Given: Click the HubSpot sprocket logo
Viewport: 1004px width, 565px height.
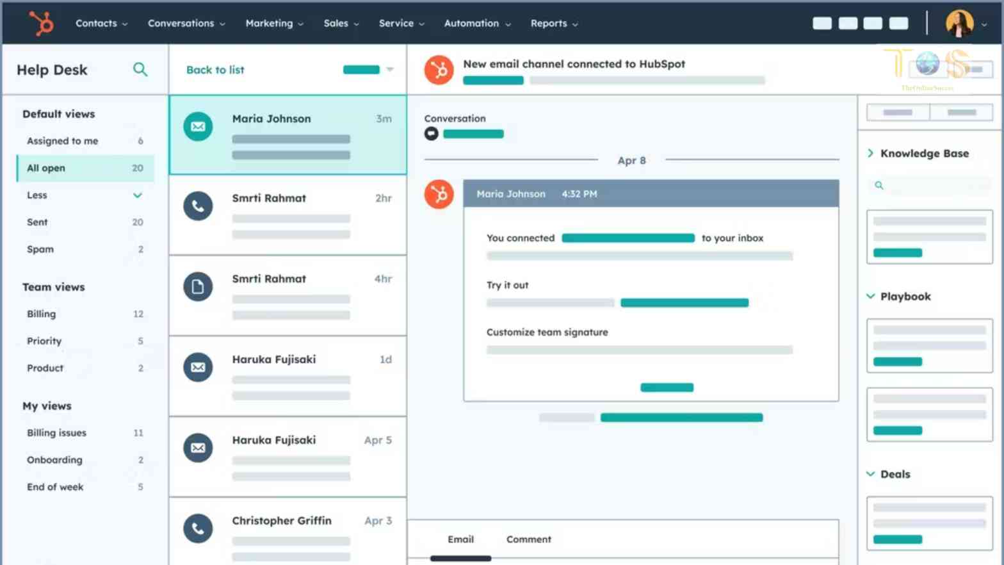Looking at the screenshot, I should tap(42, 24).
